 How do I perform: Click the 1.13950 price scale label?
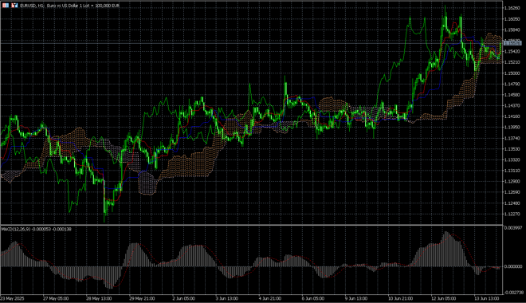pyautogui.click(x=512, y=127)
